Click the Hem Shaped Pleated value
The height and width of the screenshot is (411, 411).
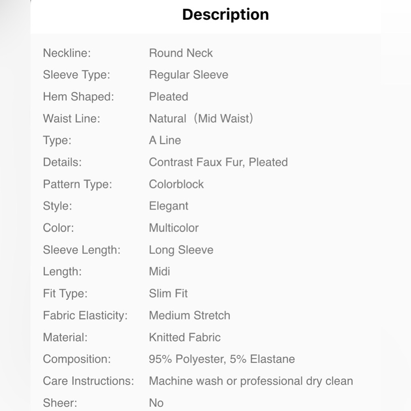169,97
